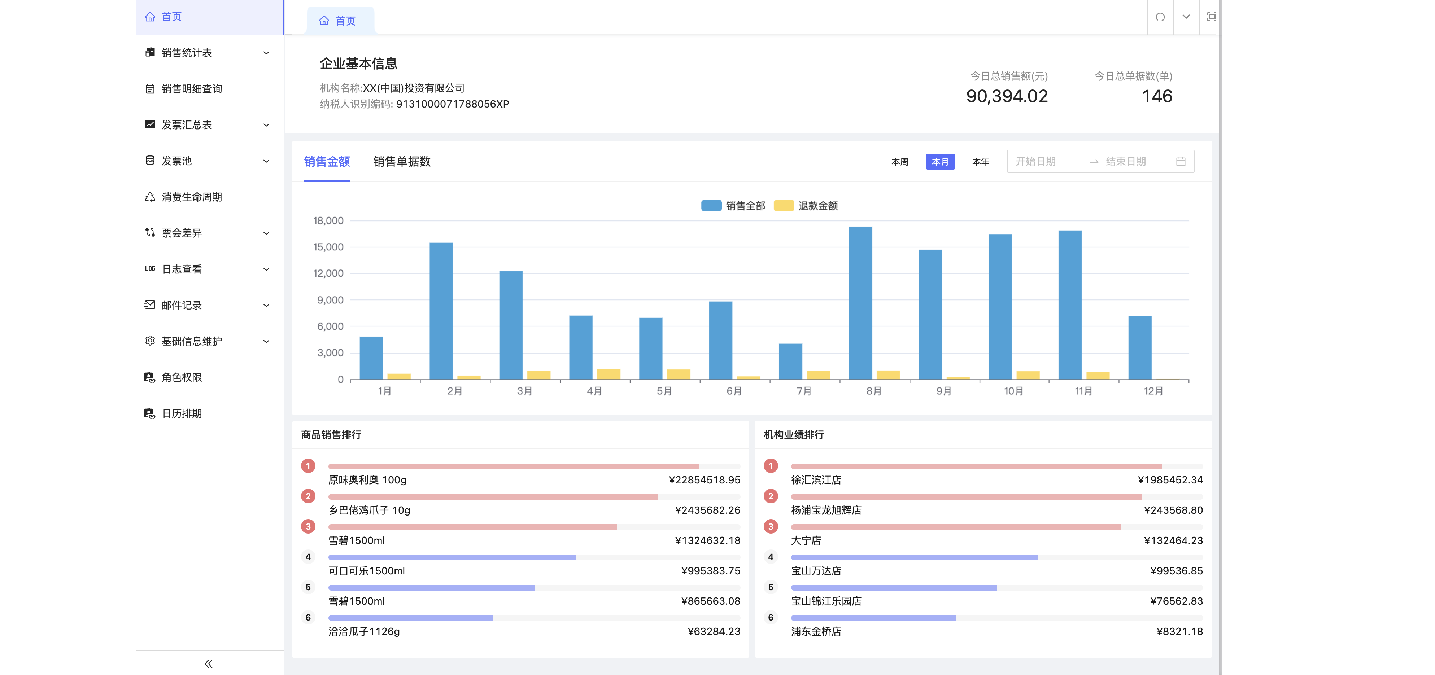Open the calendar icon in date range

[x=1181, y=162]
